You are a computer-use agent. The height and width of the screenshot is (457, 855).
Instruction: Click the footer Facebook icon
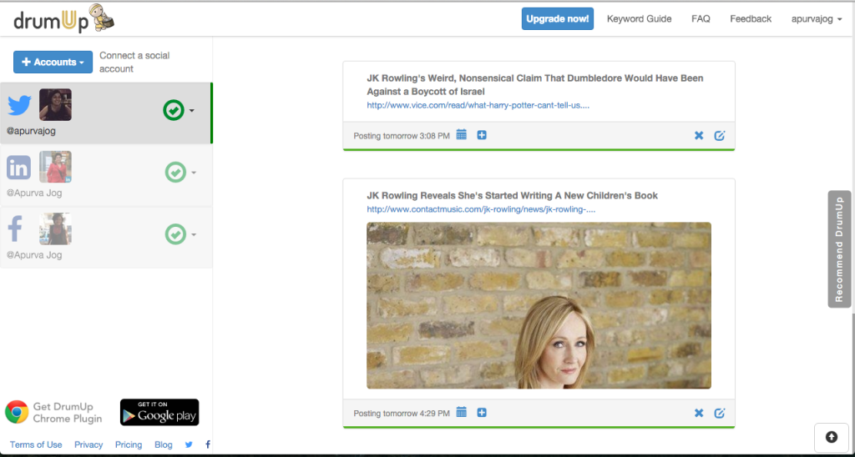pos(208,444)
